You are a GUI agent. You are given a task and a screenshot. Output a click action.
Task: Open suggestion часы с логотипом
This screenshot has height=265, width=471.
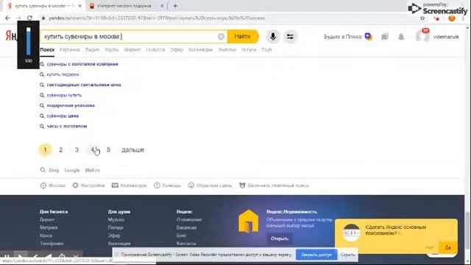[67, 126]
